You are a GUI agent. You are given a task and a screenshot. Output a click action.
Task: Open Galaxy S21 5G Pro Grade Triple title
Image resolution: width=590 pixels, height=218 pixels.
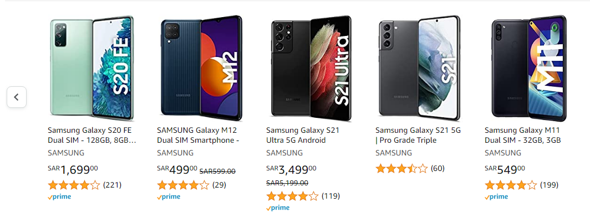pyautogui.click(x=418, y=136)
